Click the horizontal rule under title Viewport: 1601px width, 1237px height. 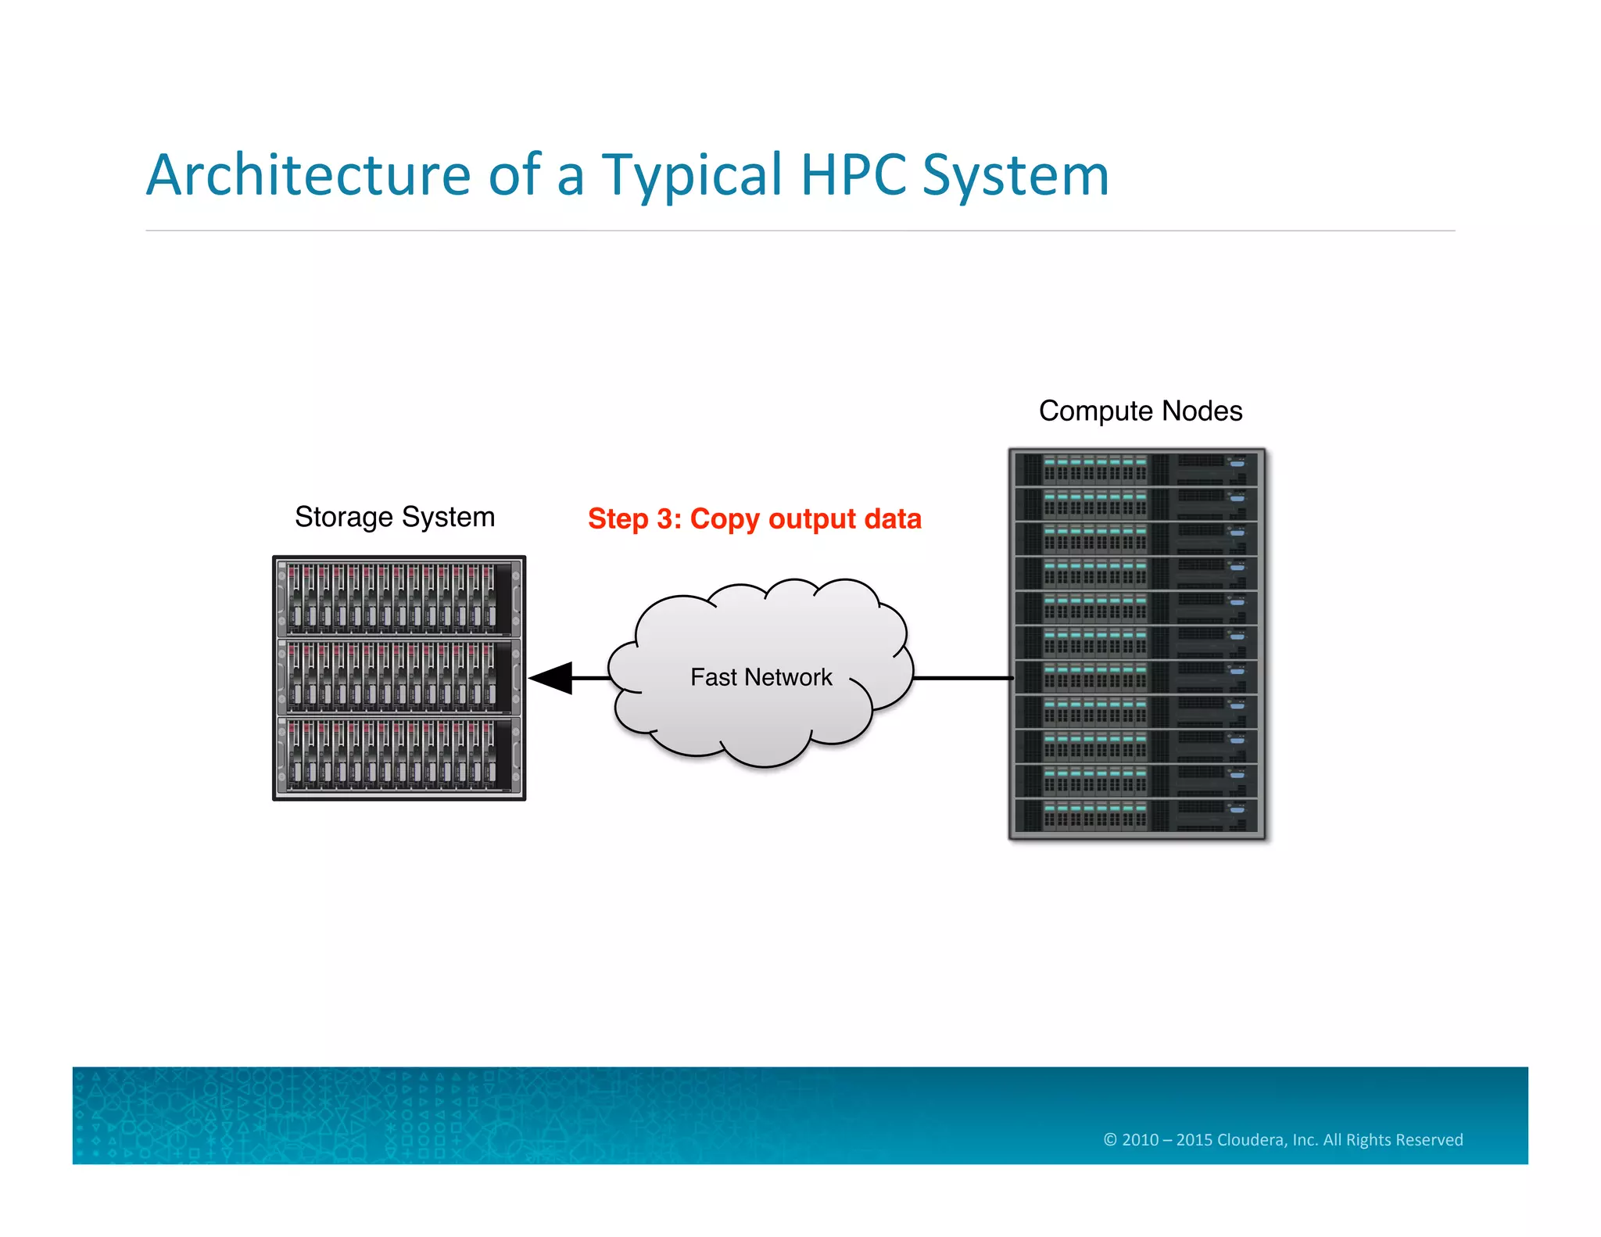800,231
